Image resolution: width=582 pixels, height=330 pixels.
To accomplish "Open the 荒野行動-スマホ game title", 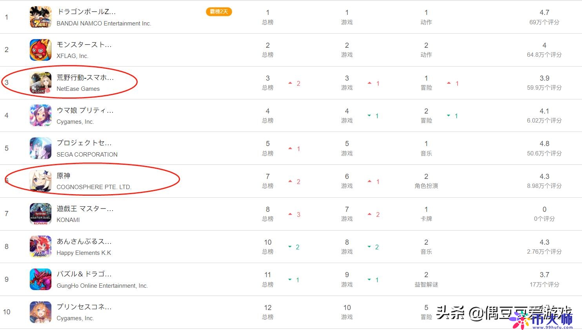I will [x=85, y=78].
